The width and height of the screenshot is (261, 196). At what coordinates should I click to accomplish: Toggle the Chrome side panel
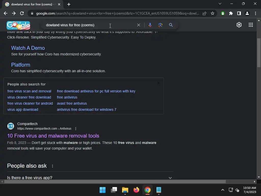point(239,13)
